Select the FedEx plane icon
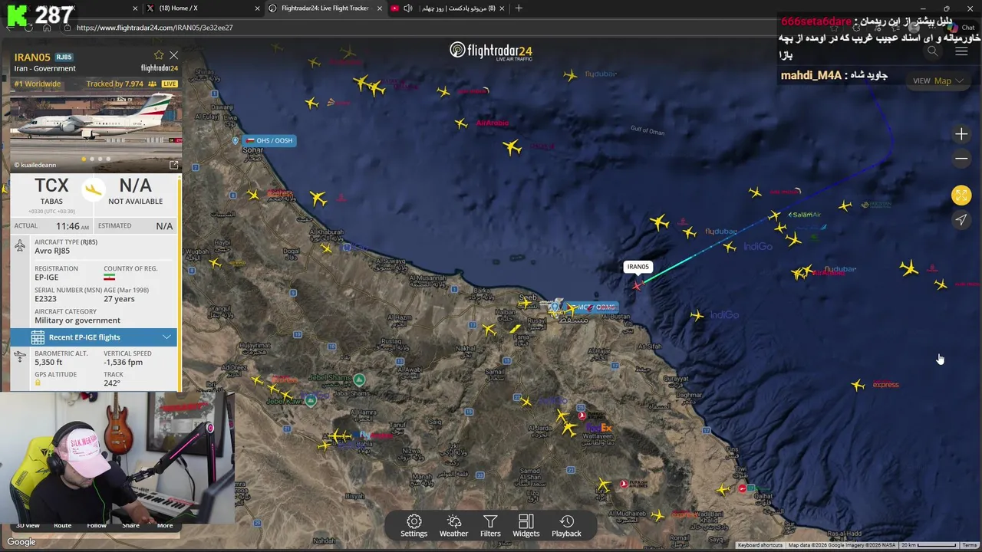This screenshot has height=552, width=982. click(x=570, y=429)
